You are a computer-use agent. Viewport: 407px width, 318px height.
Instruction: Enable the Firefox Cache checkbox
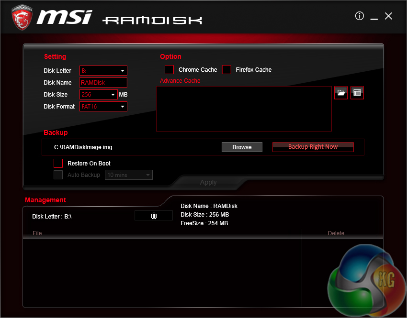(x=226, y=70)
